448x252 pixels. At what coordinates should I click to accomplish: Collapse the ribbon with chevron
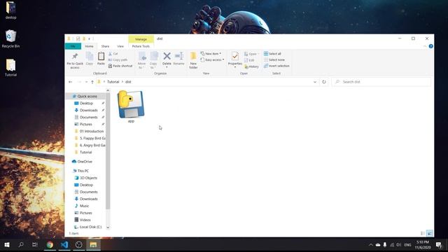pyautogui.click(x=425, y=46)
